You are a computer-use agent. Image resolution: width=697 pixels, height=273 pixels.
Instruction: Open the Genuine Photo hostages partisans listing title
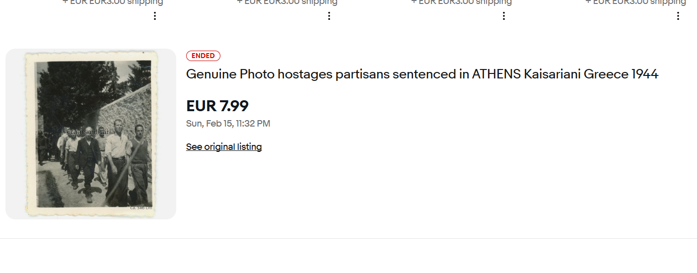coord(422,74)
